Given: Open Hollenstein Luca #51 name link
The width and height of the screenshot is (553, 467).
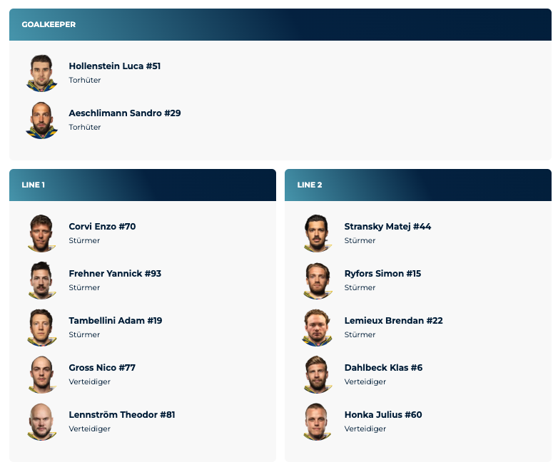Looking at the screenshot, I should (114, 66).
